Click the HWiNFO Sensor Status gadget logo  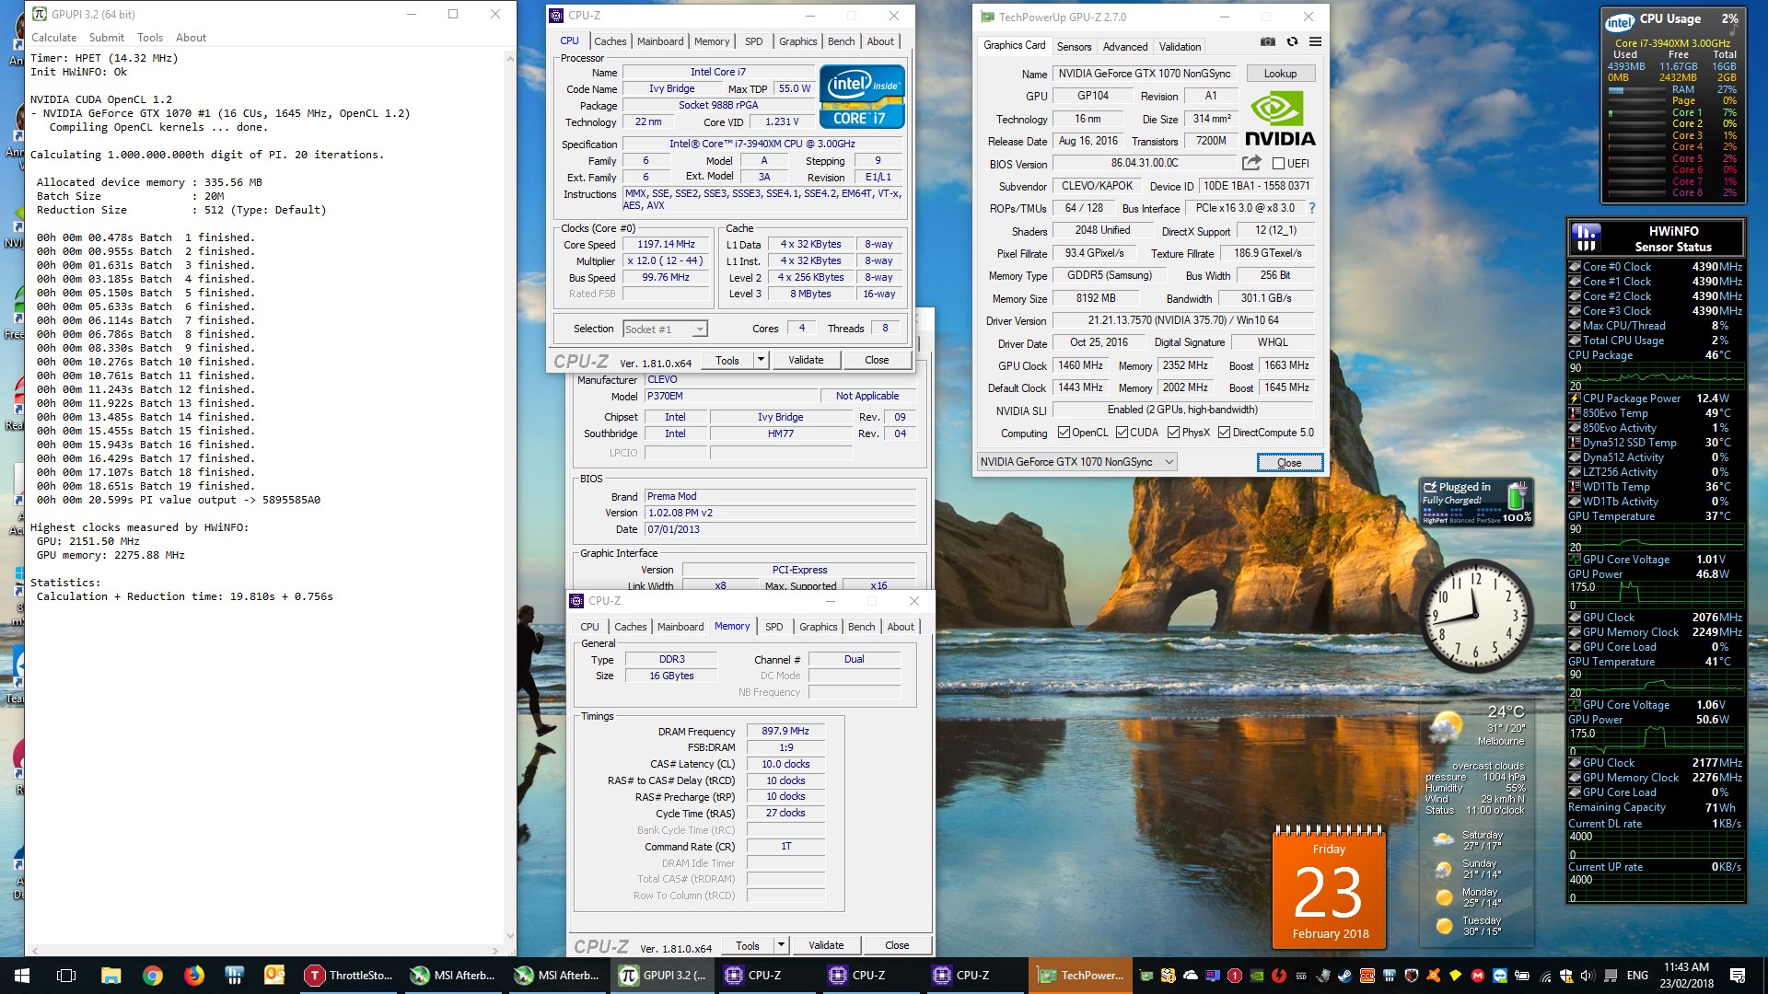[x=1587, y=238]
